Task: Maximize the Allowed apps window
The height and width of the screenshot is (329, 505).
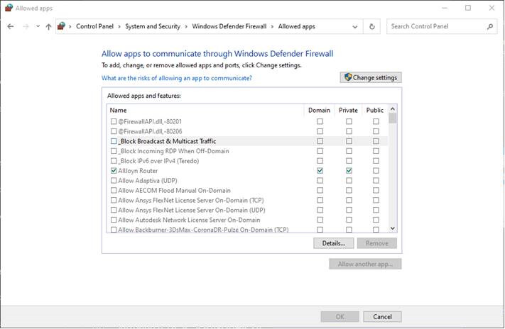Action: (x=468, y=8)
